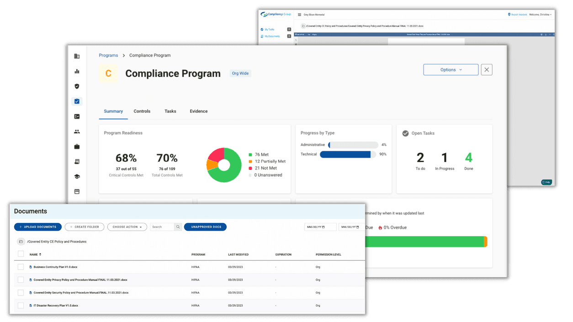Open the people/team icon in the sidebar

point(76,131)
